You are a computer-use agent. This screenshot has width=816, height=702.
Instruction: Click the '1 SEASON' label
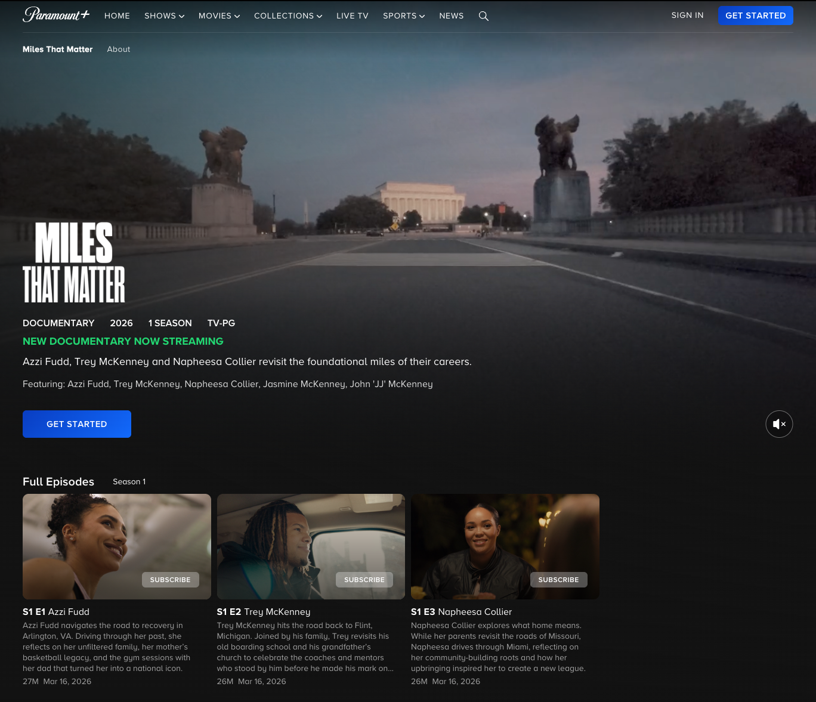[x=170, y=323]
